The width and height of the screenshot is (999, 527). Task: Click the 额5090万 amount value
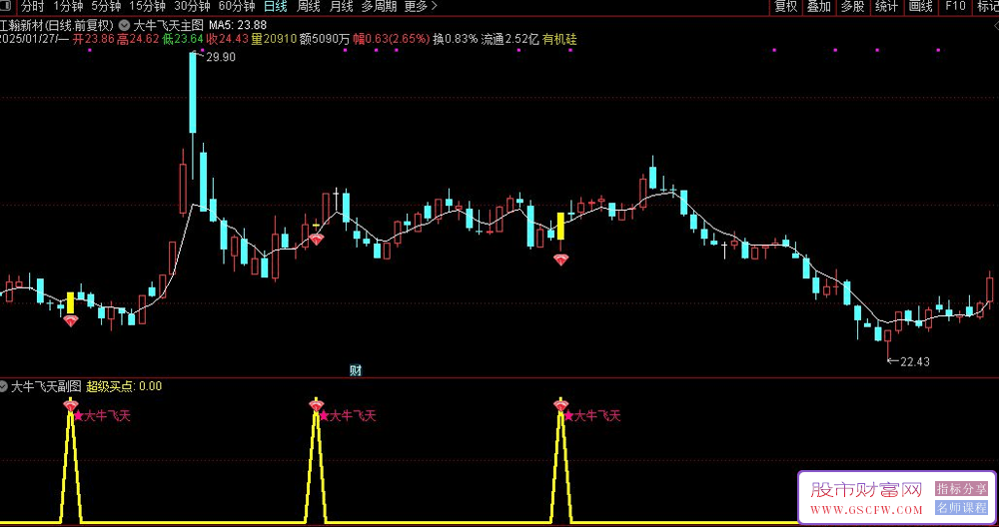tap(325, 40)
